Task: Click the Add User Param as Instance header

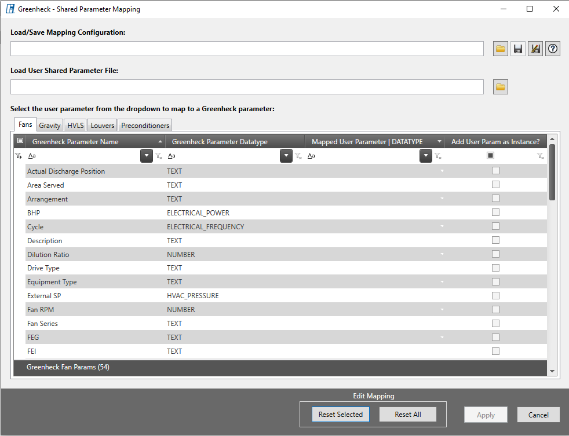Action: pyautogui.click(x=495, y=141)
